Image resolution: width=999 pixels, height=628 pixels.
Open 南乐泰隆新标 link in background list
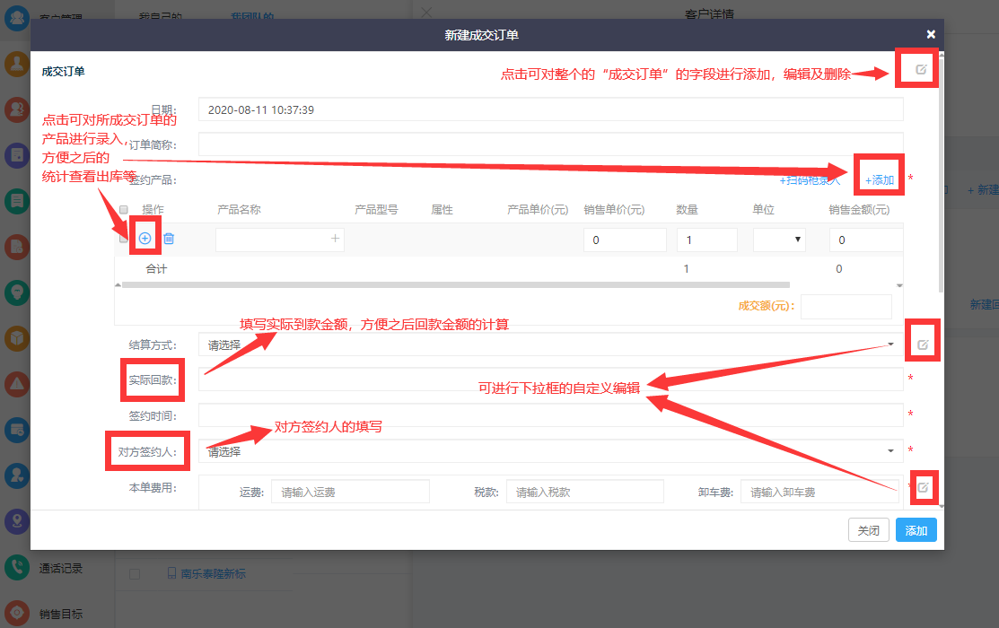pyautogui.click(x=213, y=574)
